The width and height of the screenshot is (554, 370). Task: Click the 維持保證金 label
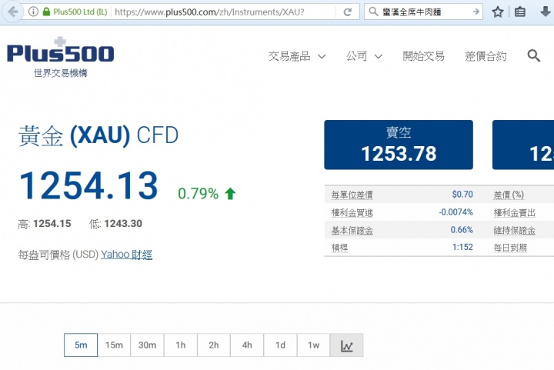tap(514, 231)
